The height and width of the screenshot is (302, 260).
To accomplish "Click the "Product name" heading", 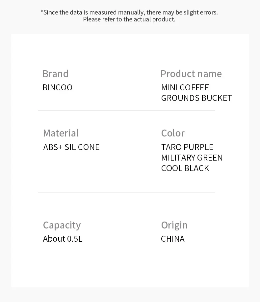I will [x=191, y=74].
